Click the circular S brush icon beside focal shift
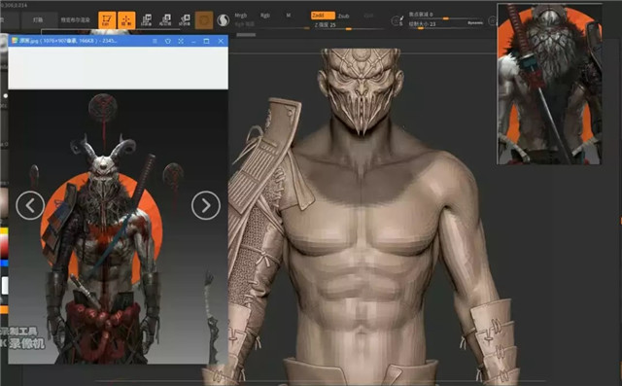Viewport: 622px width, 386px height. click(x=397, y=20)
